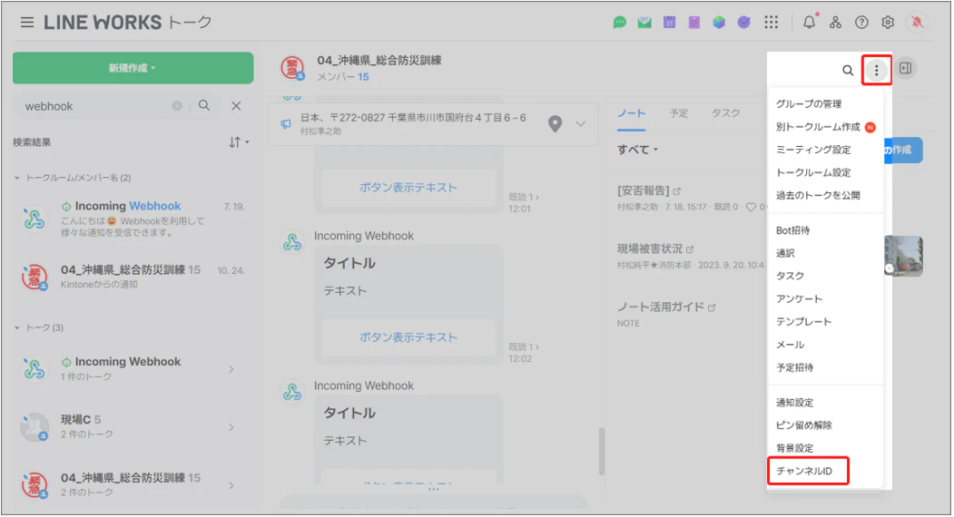
Task: Click the heart like icon on 安否報告
Action: pos(751,207)
